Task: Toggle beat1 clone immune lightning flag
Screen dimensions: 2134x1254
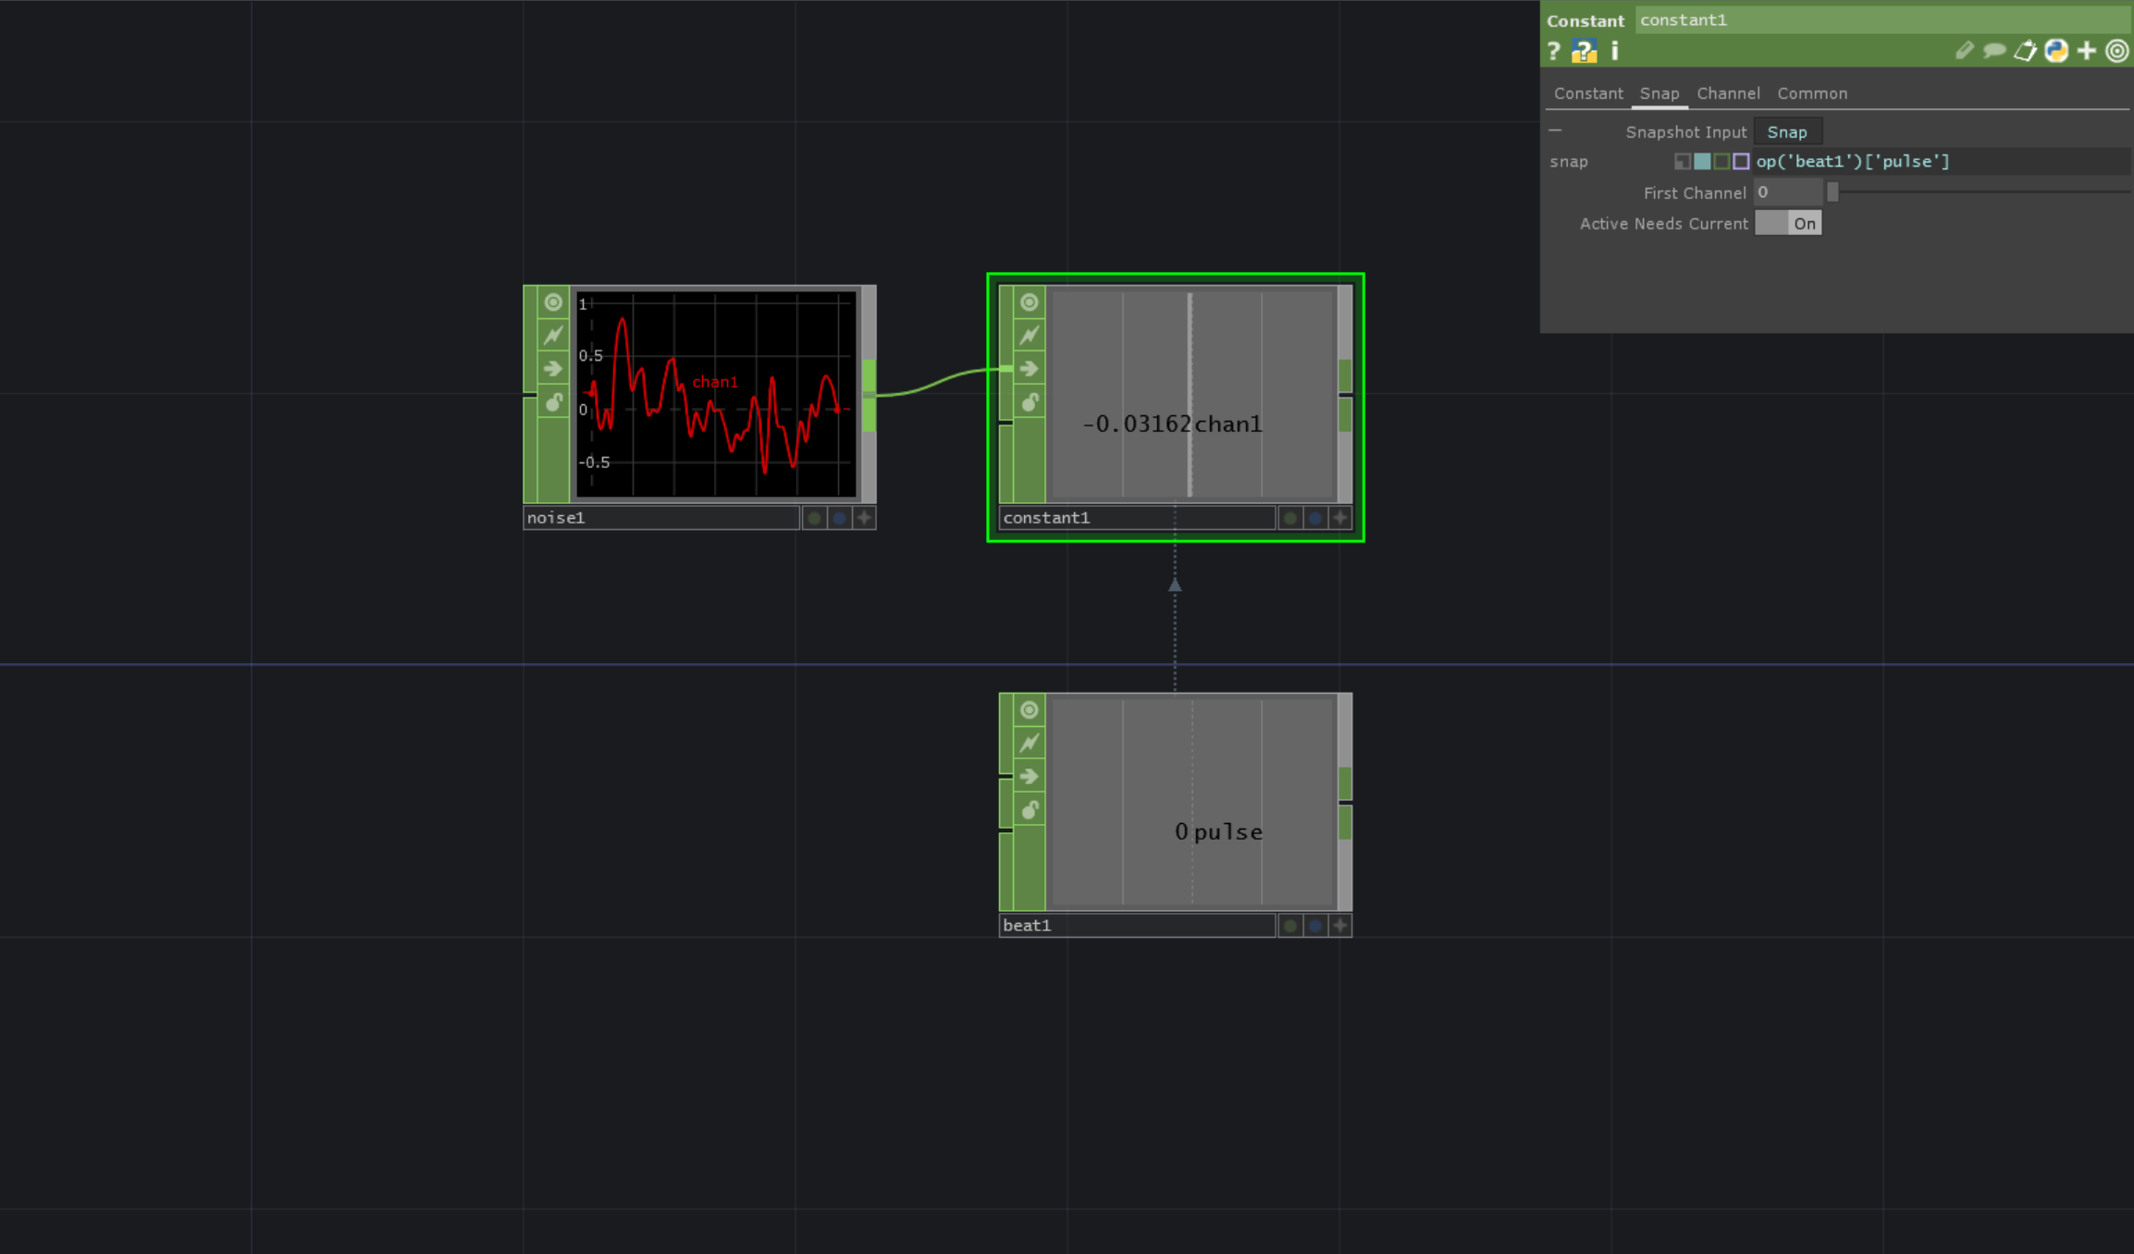Action: (1030, 744)
